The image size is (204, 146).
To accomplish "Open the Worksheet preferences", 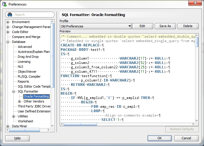I will [x=26, y=121].
